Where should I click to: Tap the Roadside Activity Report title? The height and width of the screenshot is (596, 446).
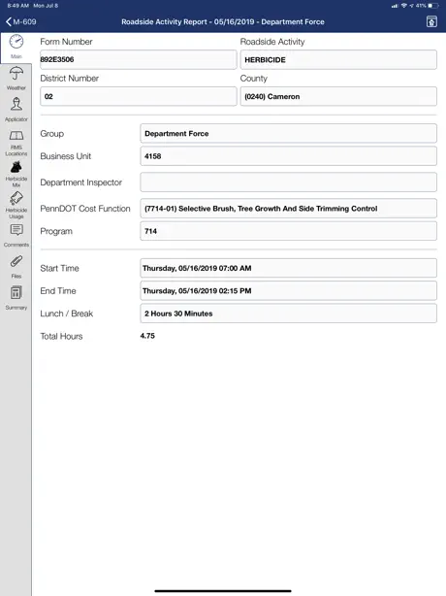coord(223,21)
